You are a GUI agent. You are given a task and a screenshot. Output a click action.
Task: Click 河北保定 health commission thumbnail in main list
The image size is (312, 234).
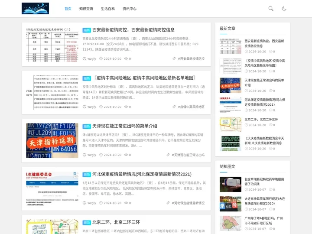pos(52,188)
